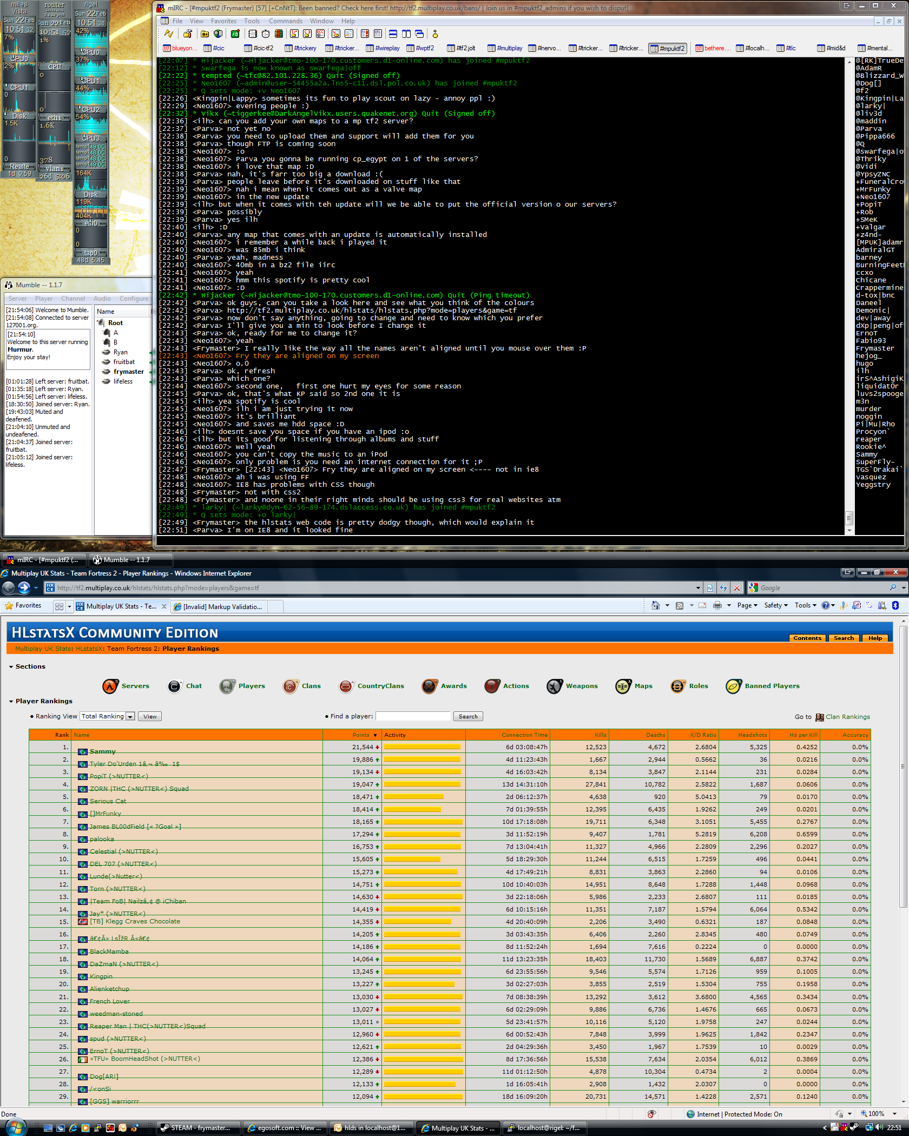Open the Mumble Configure menu

134,299
